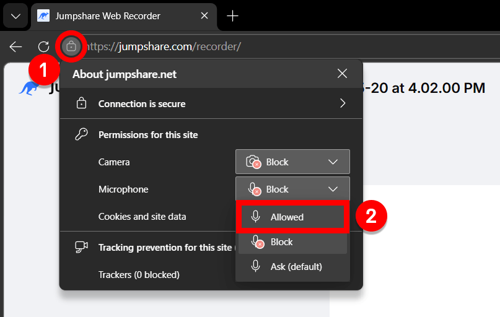Click the Jumpshare kangaroo favicon on the tab
This screenshot has height=317, width=500.
coord(43,15)
